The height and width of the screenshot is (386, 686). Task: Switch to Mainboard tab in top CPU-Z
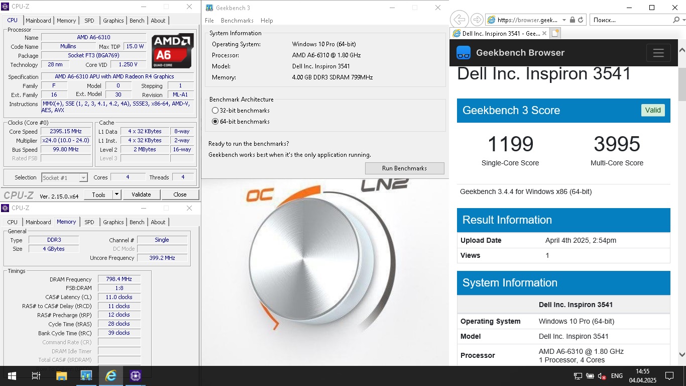[38, 21]
